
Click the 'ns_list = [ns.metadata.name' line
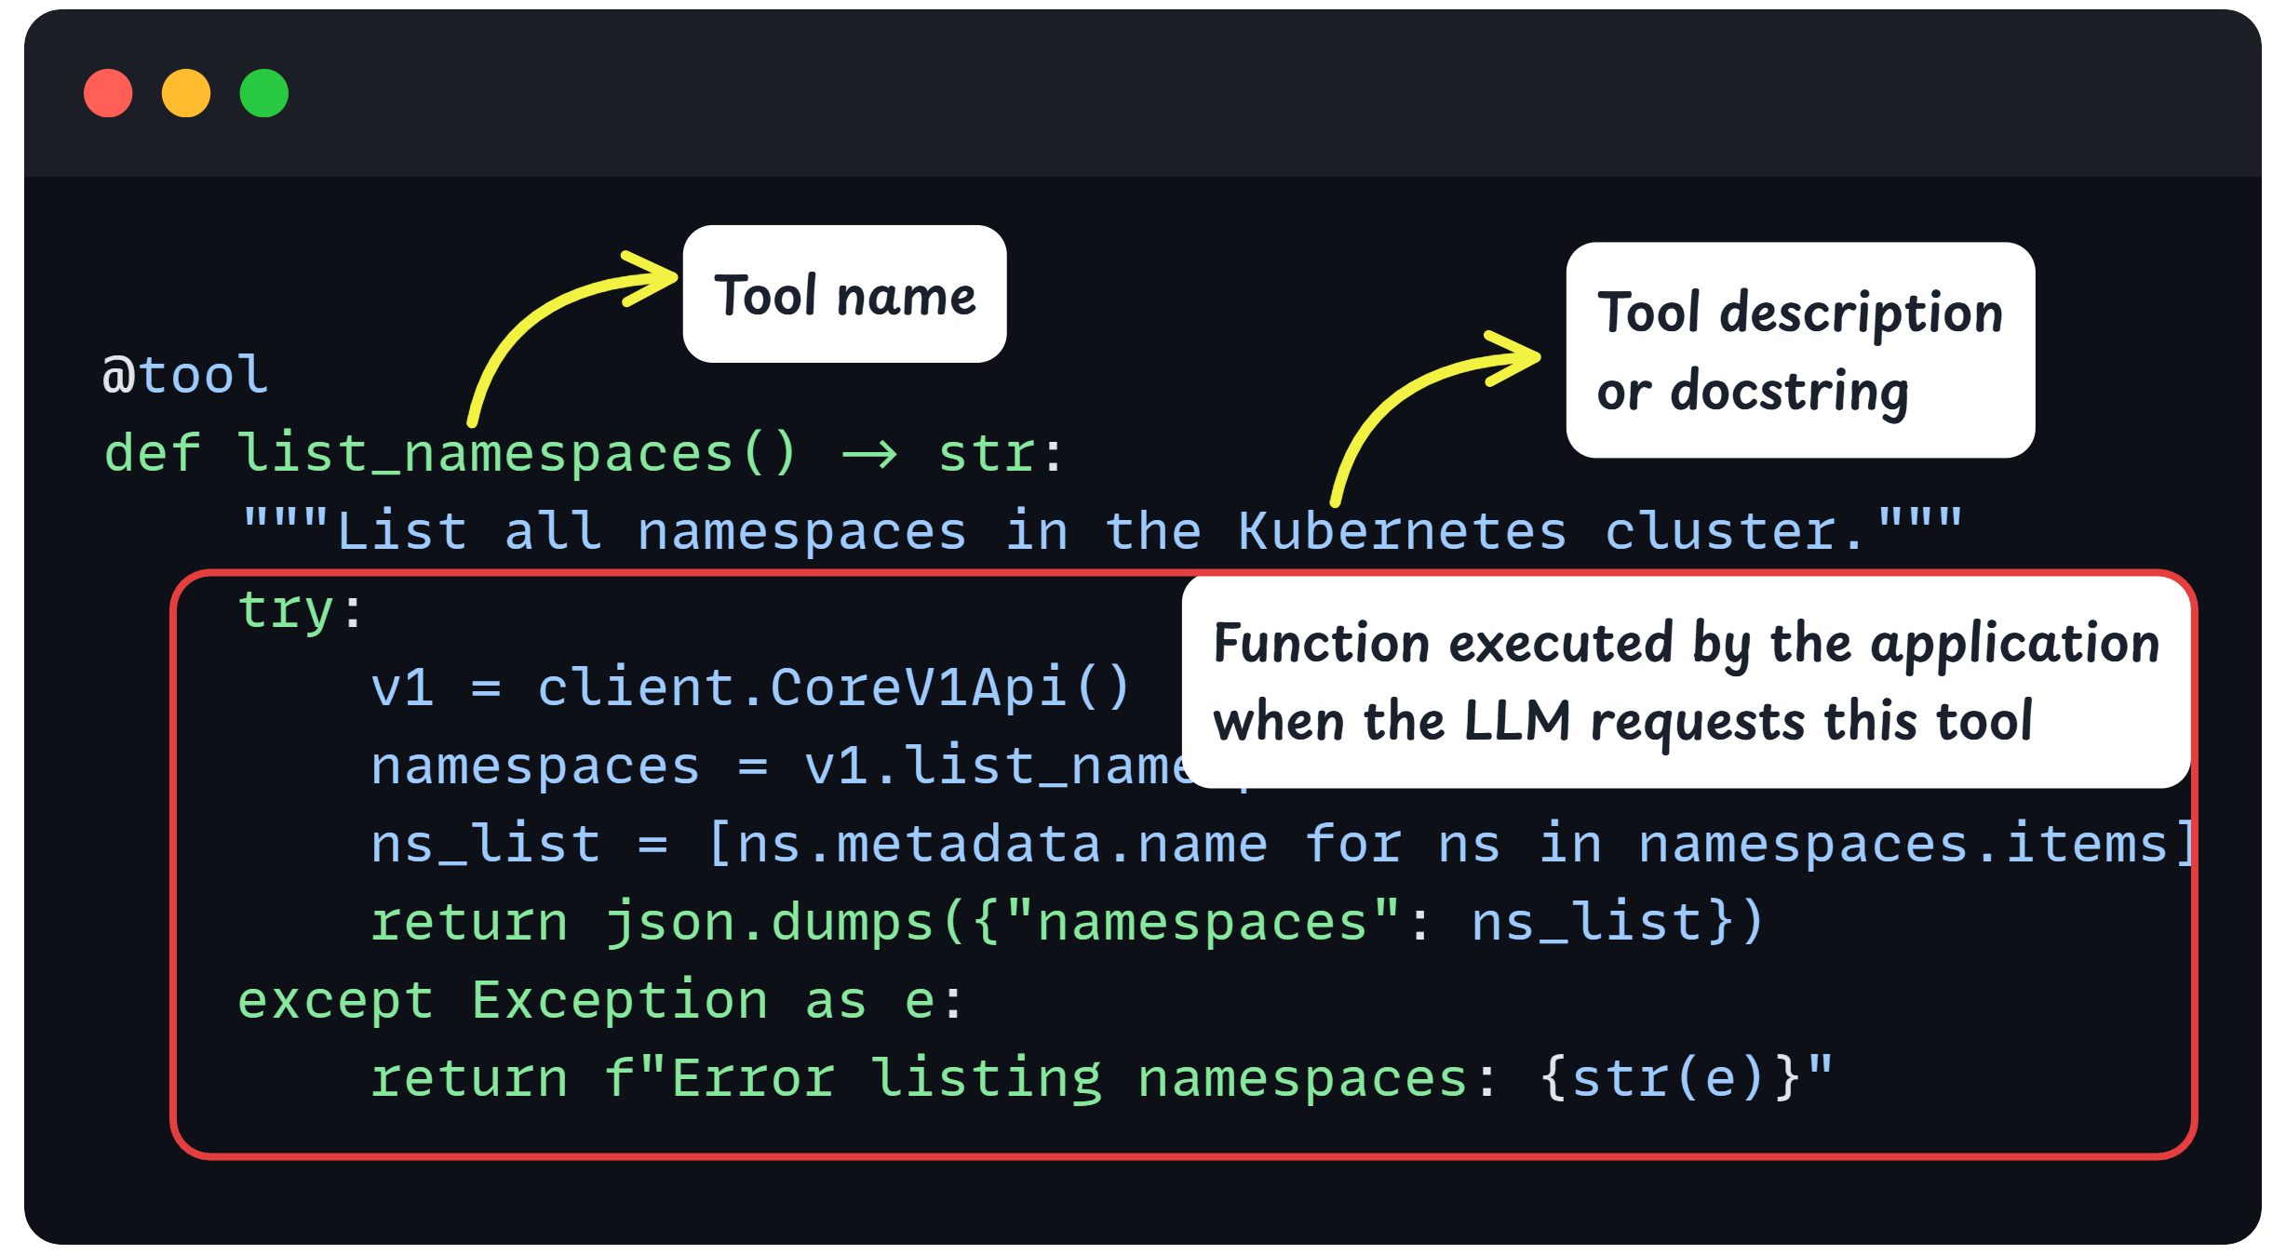point(1283,844)
